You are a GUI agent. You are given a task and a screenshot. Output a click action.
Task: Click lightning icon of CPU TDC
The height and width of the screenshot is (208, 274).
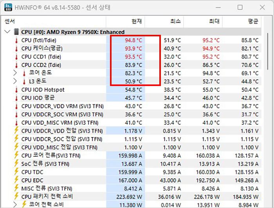[x=16, y=172]
